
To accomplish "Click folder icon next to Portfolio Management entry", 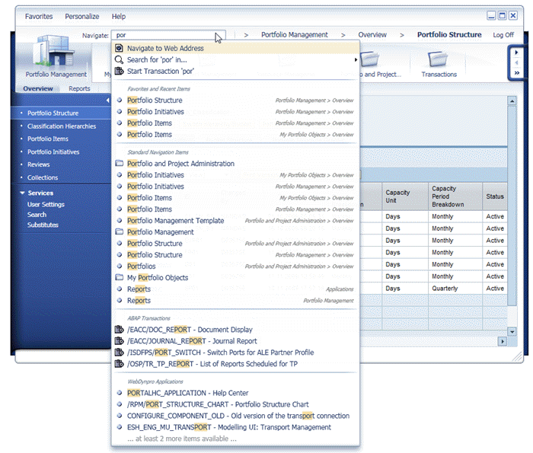I will click(x=119, y=231).
